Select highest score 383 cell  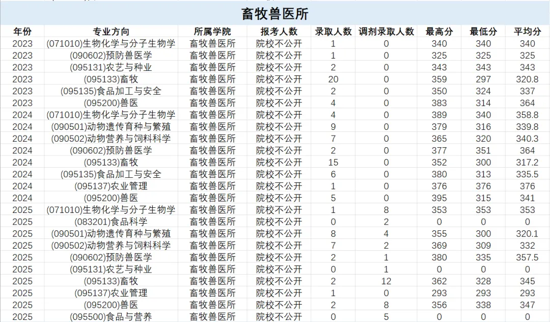439,103
